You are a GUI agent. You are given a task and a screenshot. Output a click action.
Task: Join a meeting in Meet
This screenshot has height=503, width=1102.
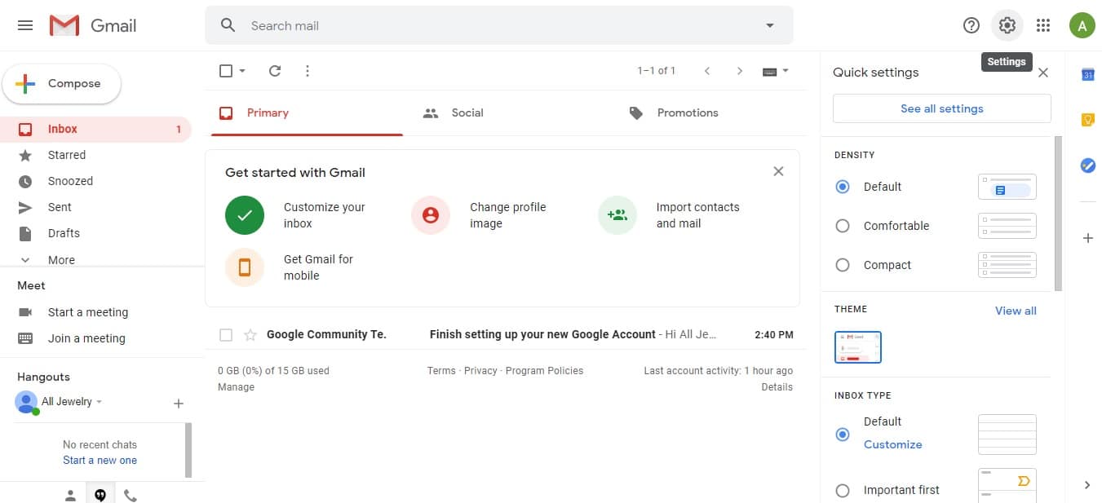pos(86,338)
